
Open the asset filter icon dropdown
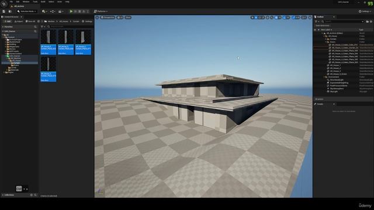43,27
